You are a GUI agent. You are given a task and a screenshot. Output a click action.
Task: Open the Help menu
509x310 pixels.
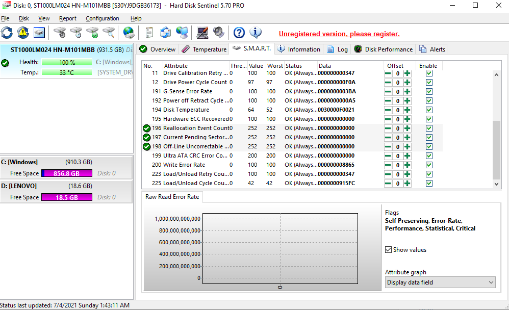[136, 18]
